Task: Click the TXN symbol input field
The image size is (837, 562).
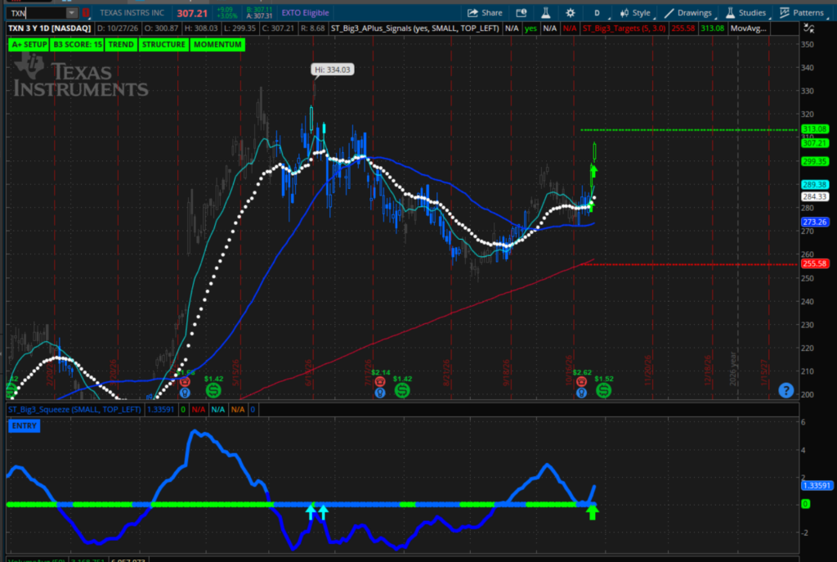Action: [x=38, y=13]
